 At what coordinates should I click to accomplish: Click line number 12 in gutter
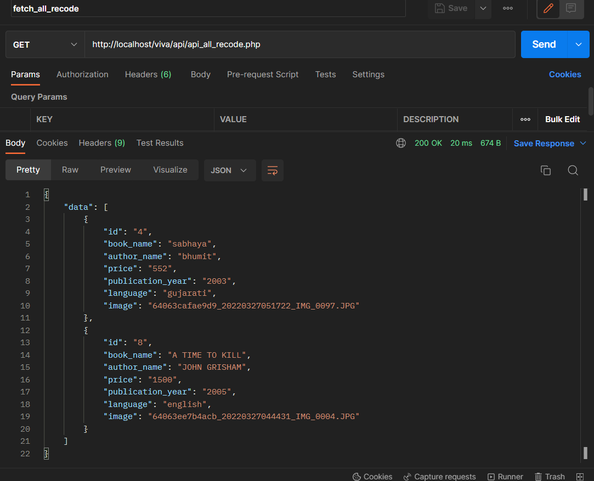[x=25, y=330]
